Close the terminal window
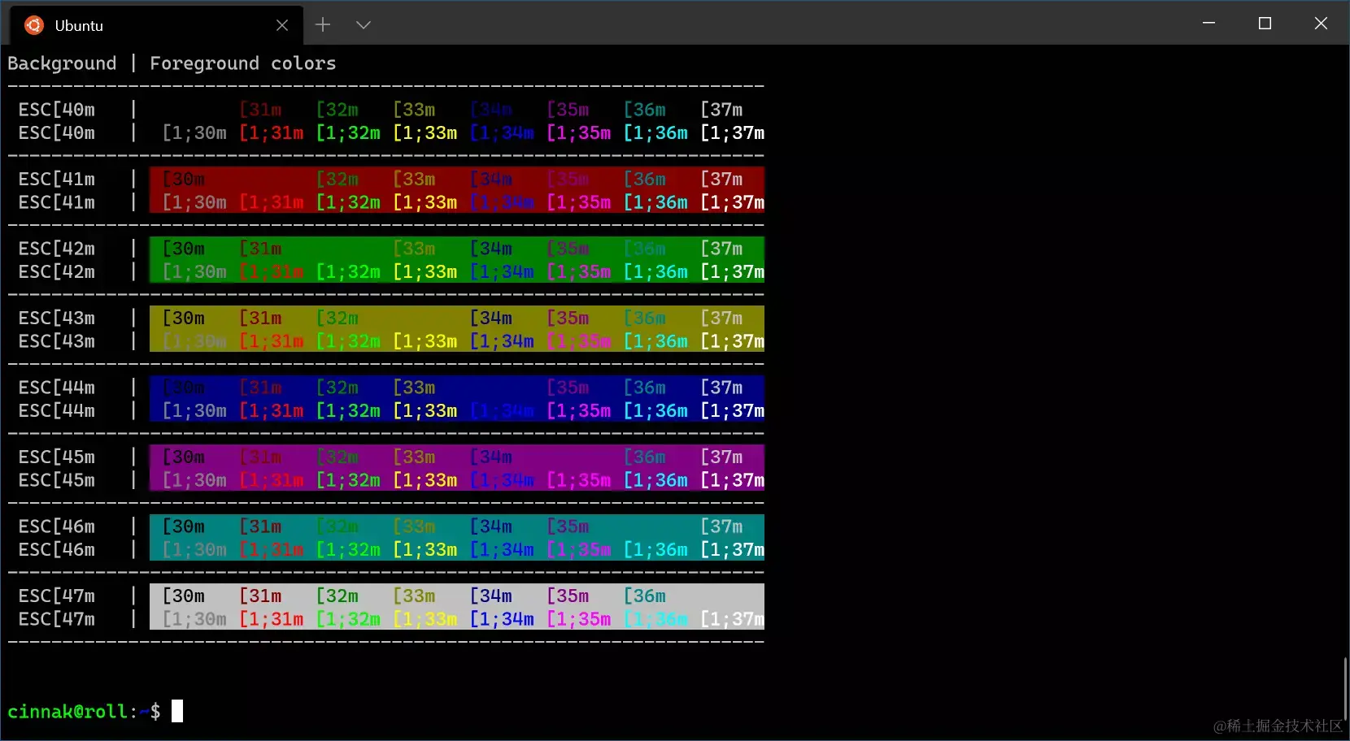The height and width of the screenshot is (741, 1350). pyautogui.click(x=1321, y=24)
